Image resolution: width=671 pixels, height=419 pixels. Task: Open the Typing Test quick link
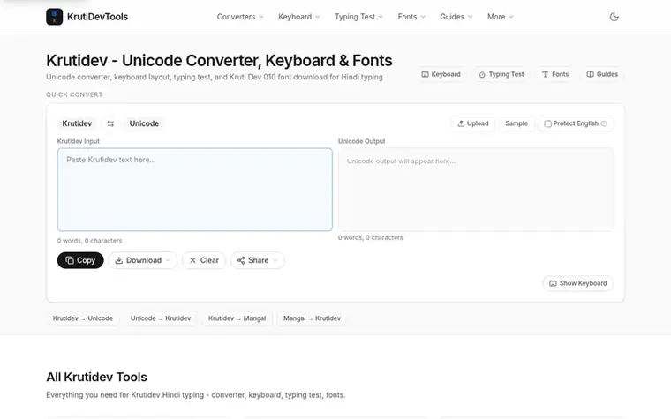click(501, 74)
